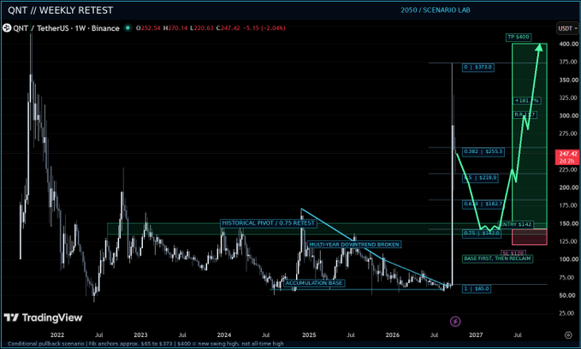Click the 0 | $373.0 fib label
This screenshot has width=581, height=349.
(478, 67)
